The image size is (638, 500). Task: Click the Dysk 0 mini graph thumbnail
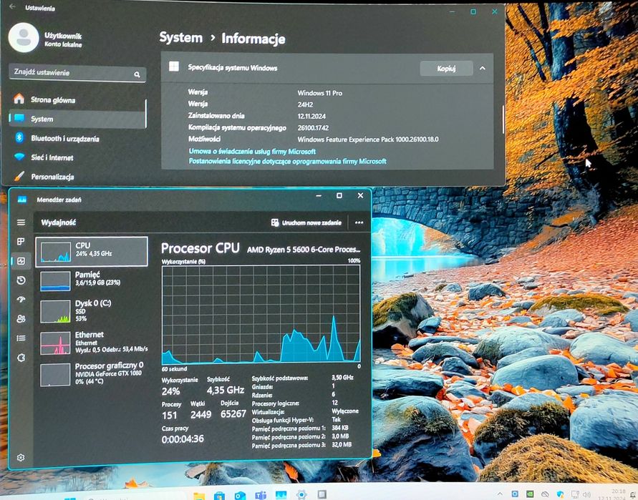[55, 311]
